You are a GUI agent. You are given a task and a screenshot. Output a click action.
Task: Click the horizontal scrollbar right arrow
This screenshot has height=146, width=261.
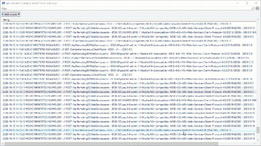click(x=254, y=143)
